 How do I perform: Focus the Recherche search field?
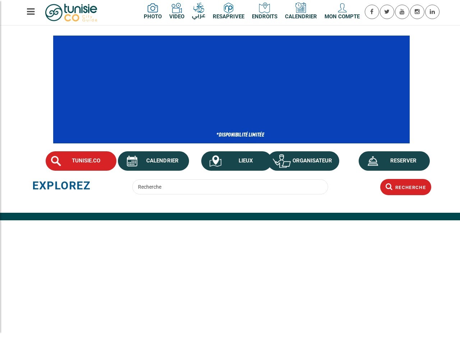tap(230, 187)
